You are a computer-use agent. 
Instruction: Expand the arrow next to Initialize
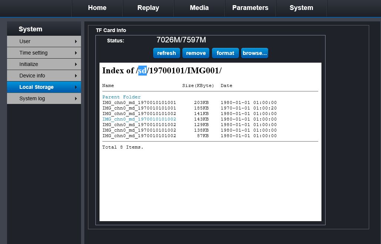pyautogui.click(x=76, y=64)
